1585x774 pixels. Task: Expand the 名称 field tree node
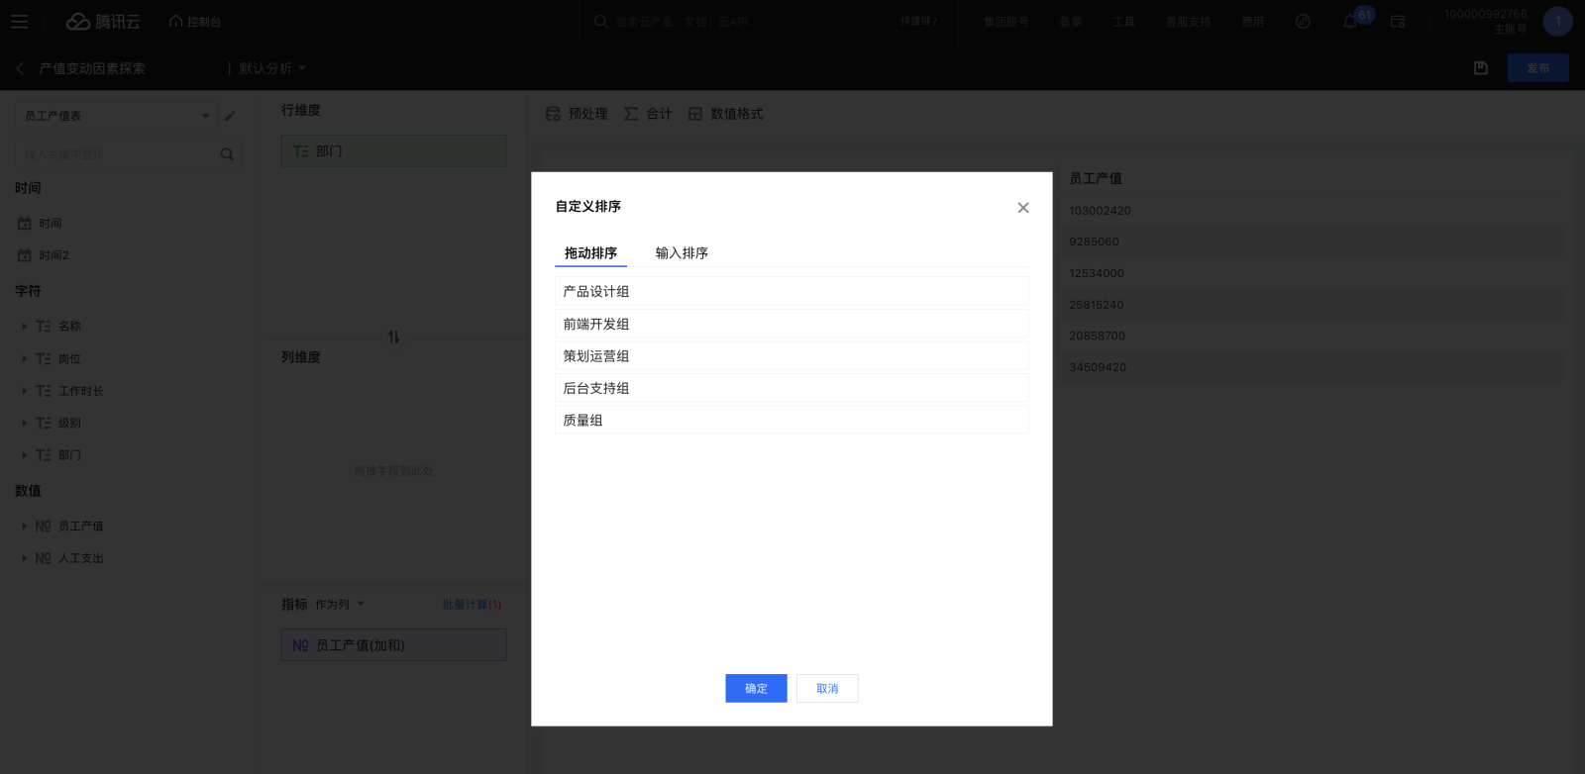[x=25, y=327]
